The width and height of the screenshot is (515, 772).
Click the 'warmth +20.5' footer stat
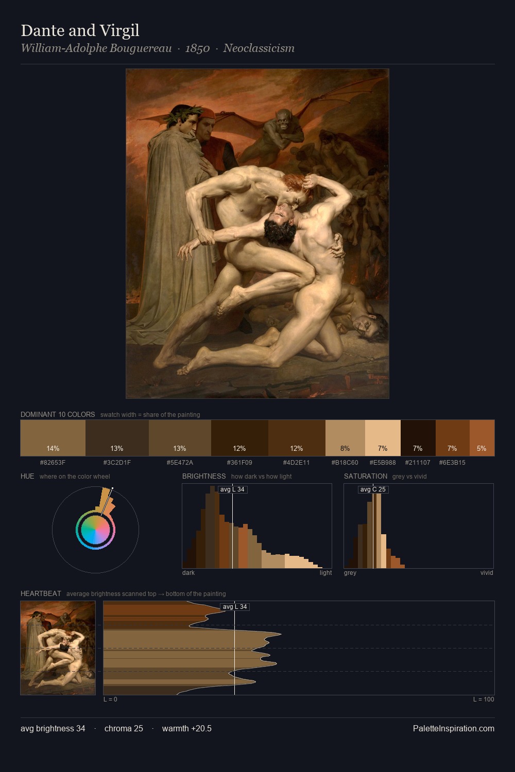click(187, 728)
